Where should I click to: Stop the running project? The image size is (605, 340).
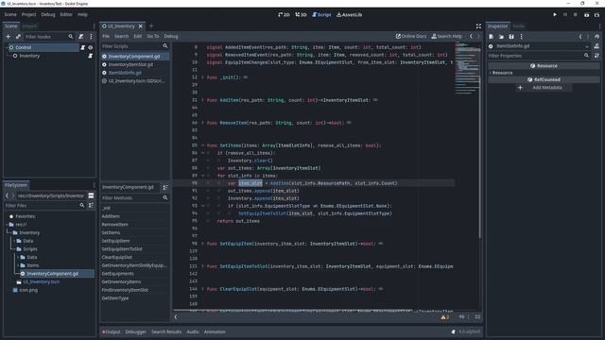[576, 15]
